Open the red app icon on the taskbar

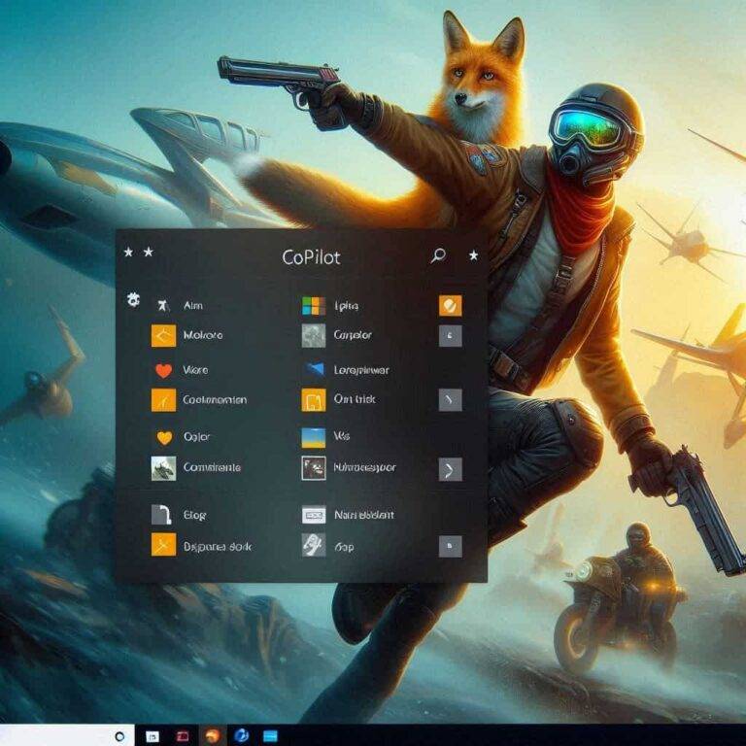183,736
